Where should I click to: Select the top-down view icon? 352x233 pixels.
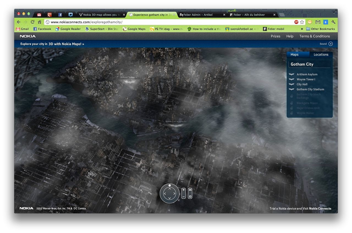[190, 196]
